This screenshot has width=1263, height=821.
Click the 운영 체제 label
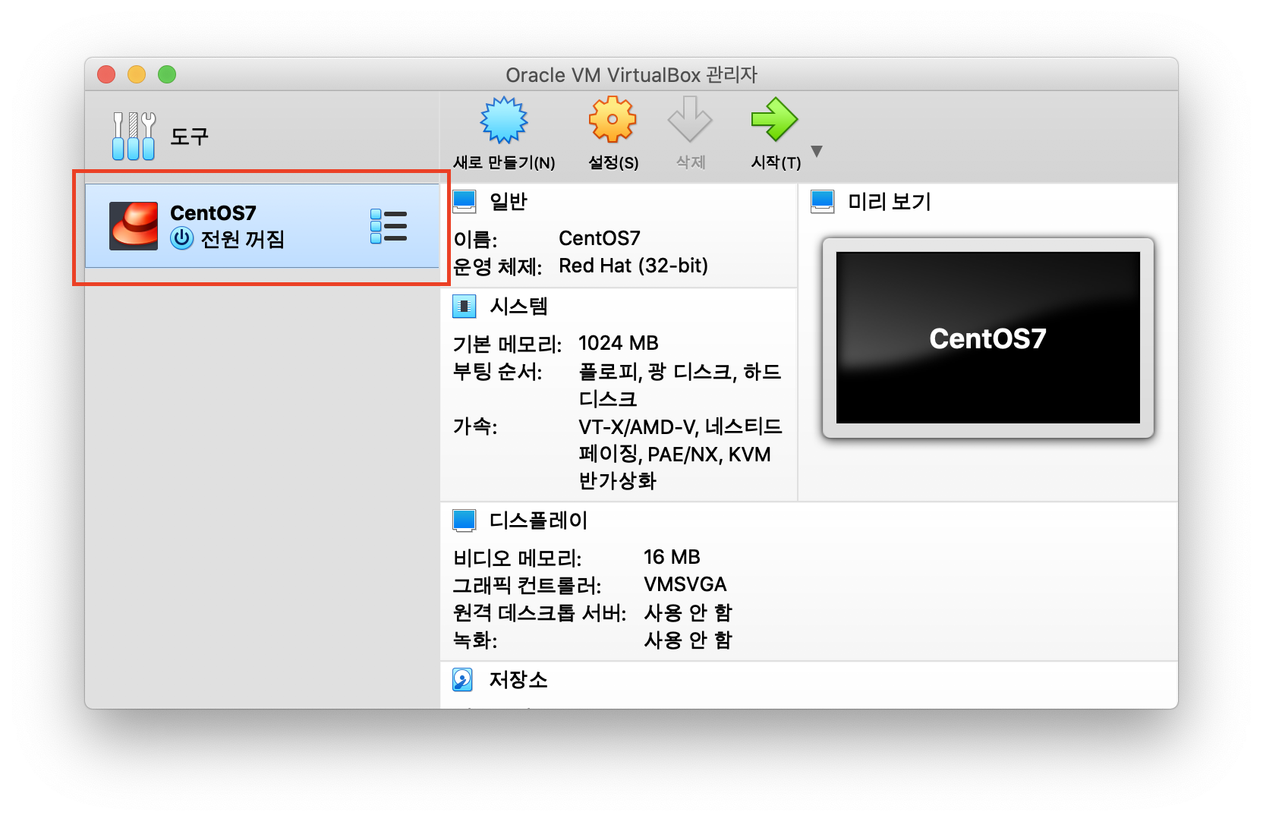pos(498,266)
